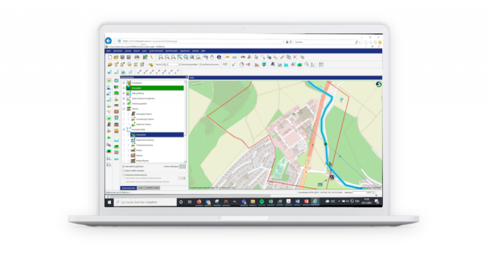The height and width of the screenshot is (254, 487).
Task: Click the Name input field
Action: coord(170,64)
